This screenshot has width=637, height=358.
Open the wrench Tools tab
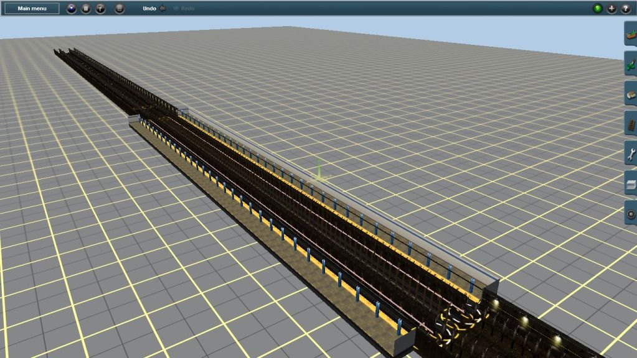[x=631, y=154]
